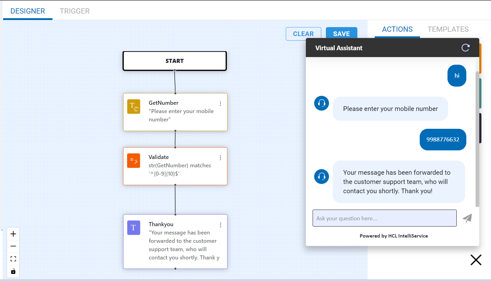Toggle the canvas lock control

tap(13, 271)
